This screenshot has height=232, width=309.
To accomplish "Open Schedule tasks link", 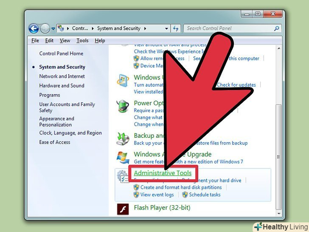I will (x=205, y=195).
